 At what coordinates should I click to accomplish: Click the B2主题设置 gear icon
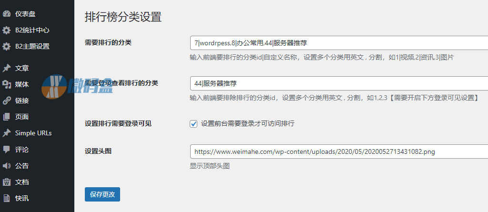click(x=7, y=46)
